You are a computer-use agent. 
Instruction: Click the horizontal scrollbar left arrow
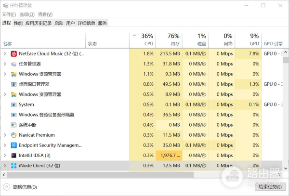(x=4, y=175)
